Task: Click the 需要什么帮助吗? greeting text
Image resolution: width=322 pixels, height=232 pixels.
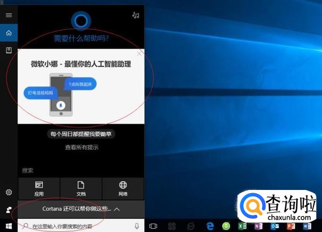Action: 81,38
